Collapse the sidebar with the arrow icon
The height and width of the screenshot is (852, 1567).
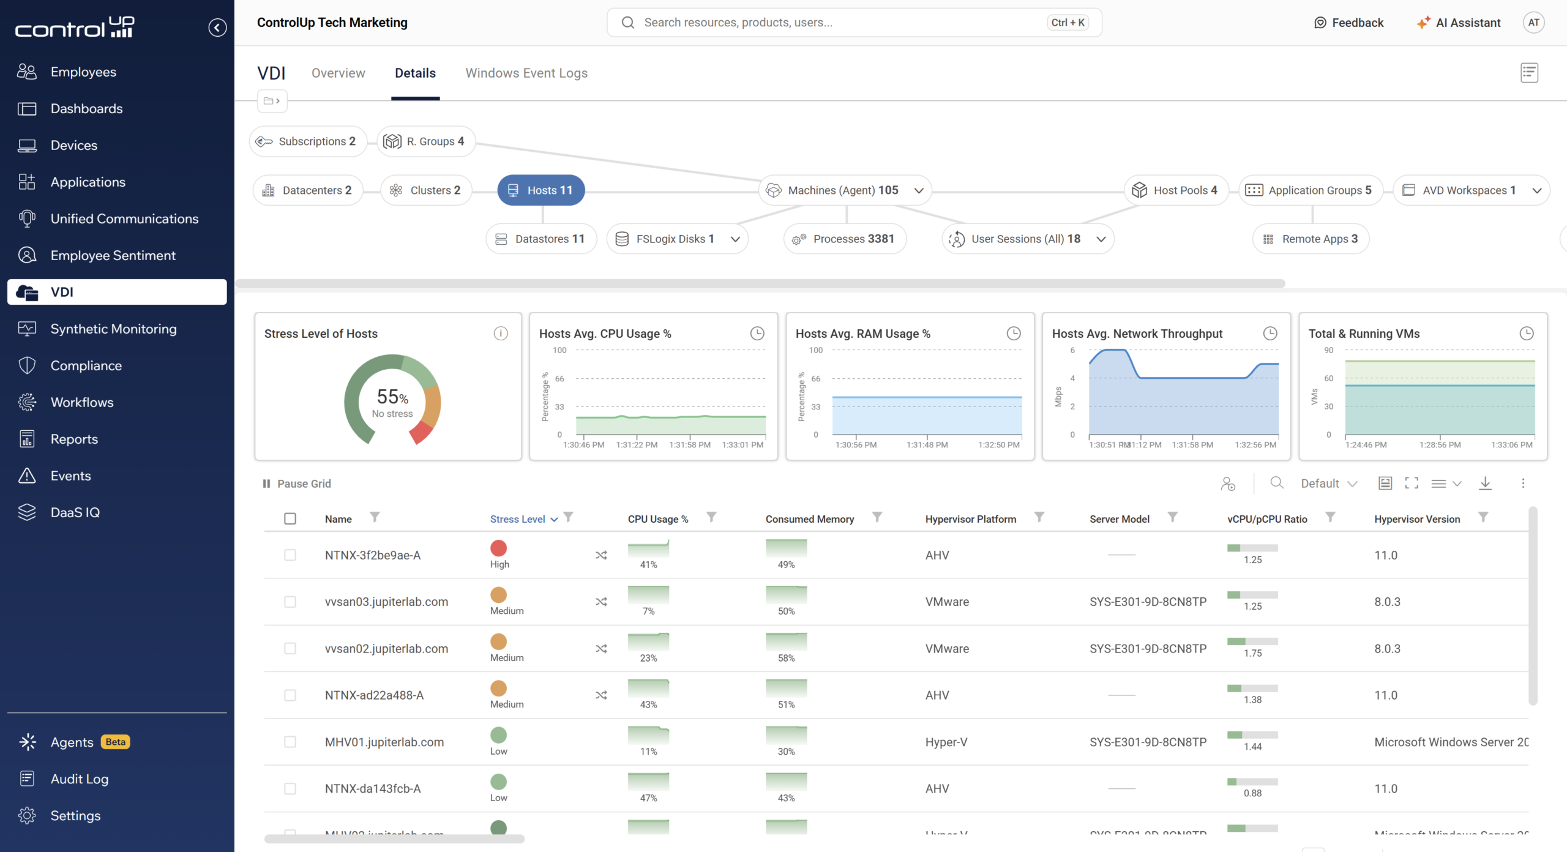tap(217, 28)
